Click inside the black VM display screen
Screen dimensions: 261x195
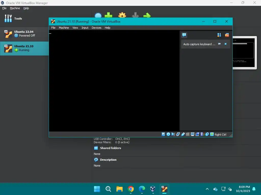[114, 81]
